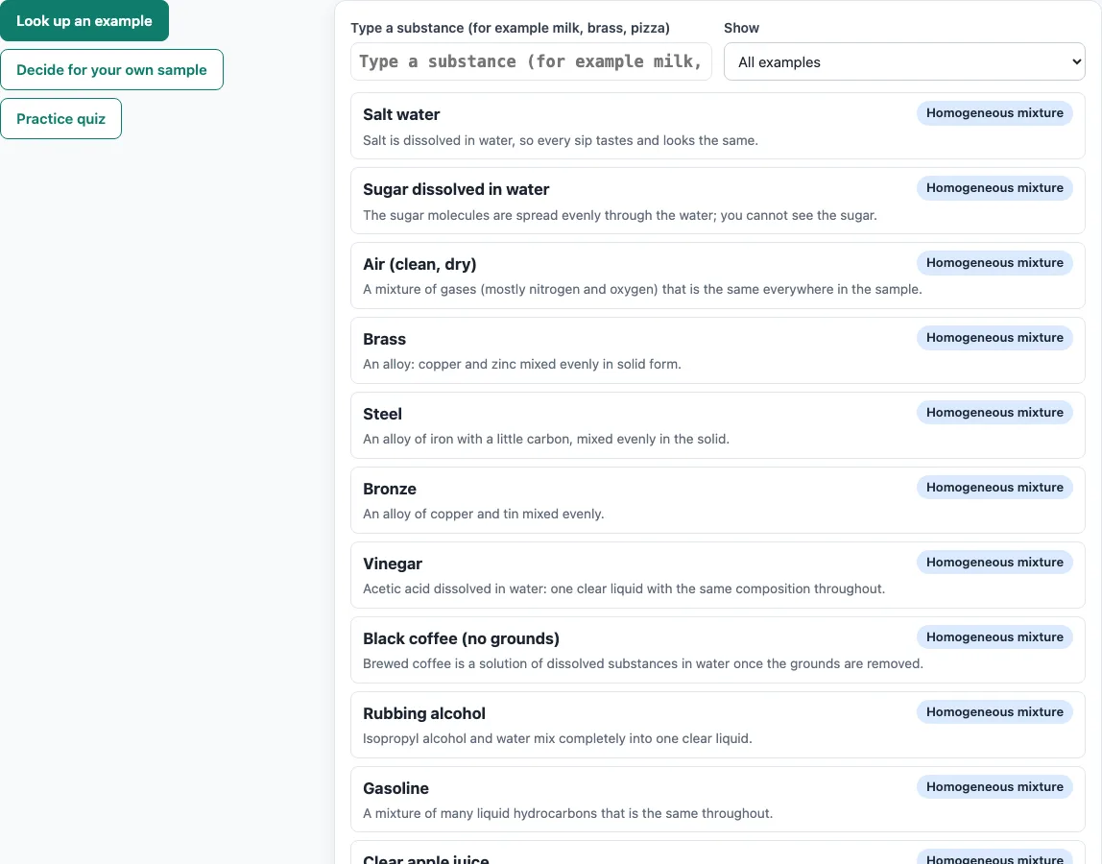
Task: Expand the Show filter dropdown
Action: point(904,61)
